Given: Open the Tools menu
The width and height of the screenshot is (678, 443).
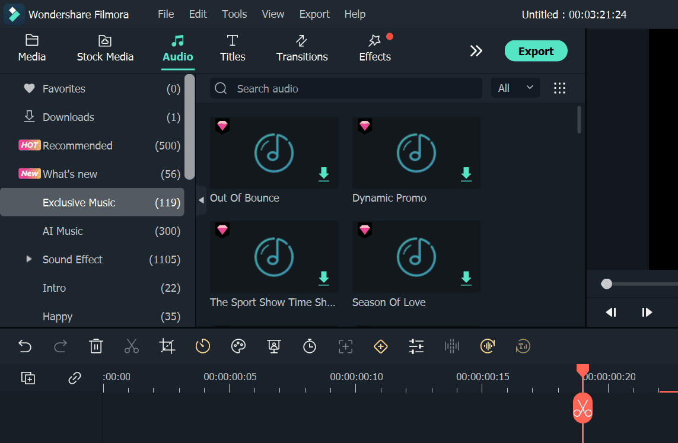Looking at the screenshot, I should (x=234, y=14).
